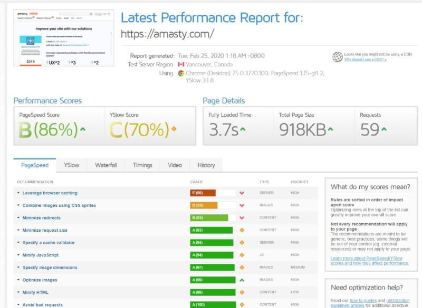
Task: Click the A (97) grade bar
Action: click(213, 267)
